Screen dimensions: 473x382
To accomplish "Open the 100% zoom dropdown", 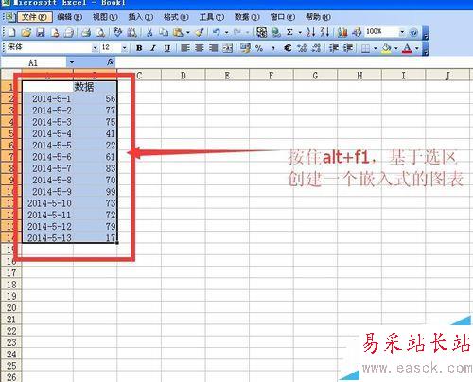I will pos(402,32).
